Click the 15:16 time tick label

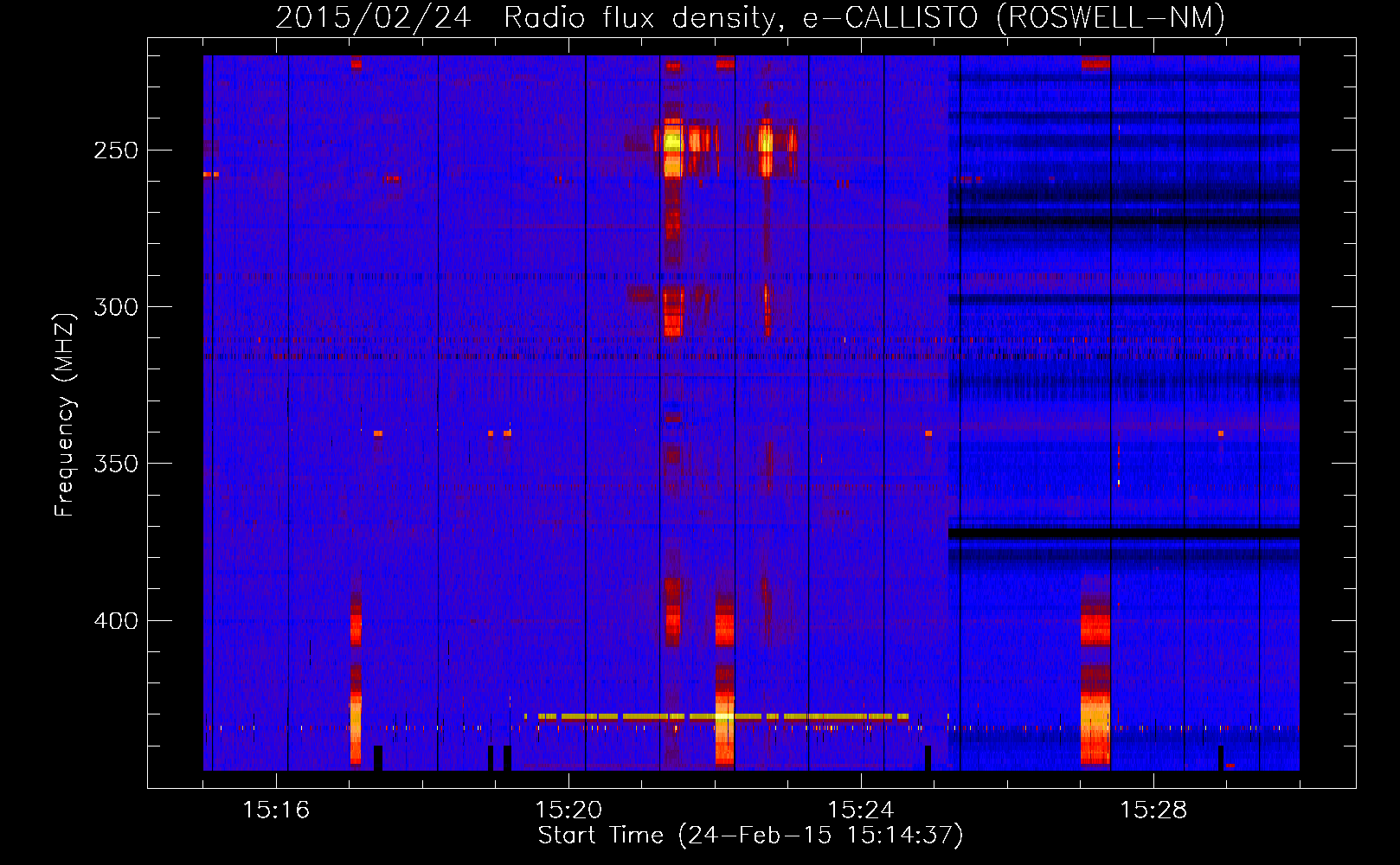pos(276,810)
